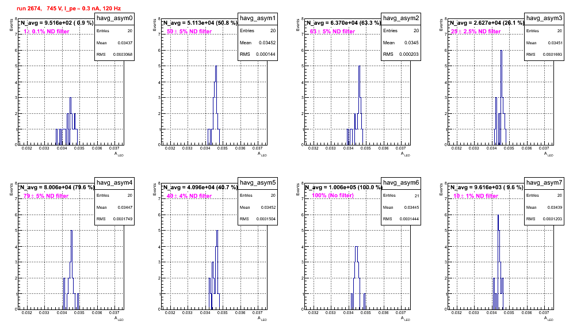Click the 1± 0.1% ND filter label
This screenshot has width=573, height=329.
pos(46,32)
